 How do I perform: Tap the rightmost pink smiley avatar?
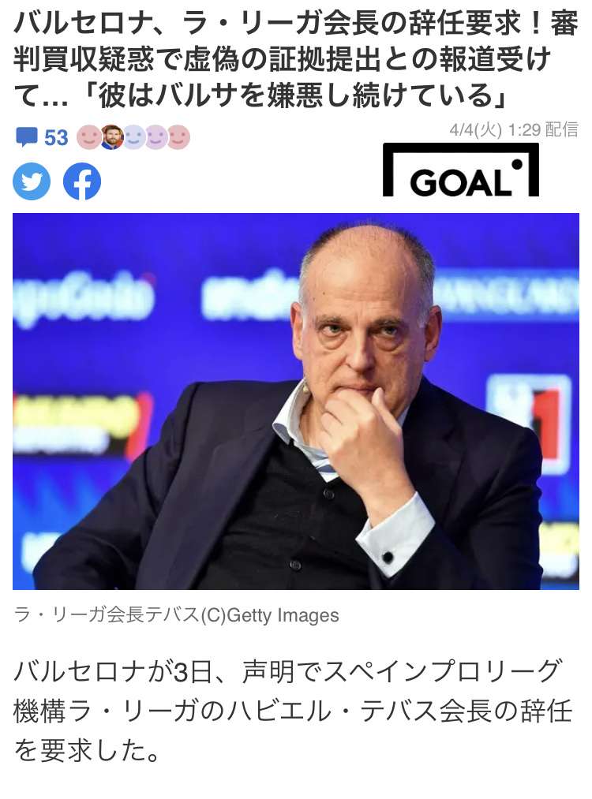click(x=178, y=137)
